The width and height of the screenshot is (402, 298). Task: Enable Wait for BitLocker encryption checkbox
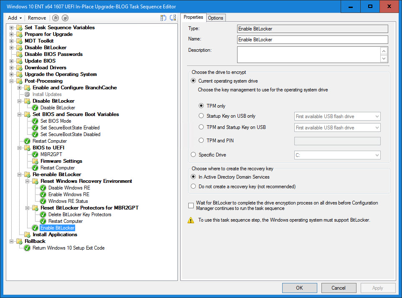coord(191,205)
